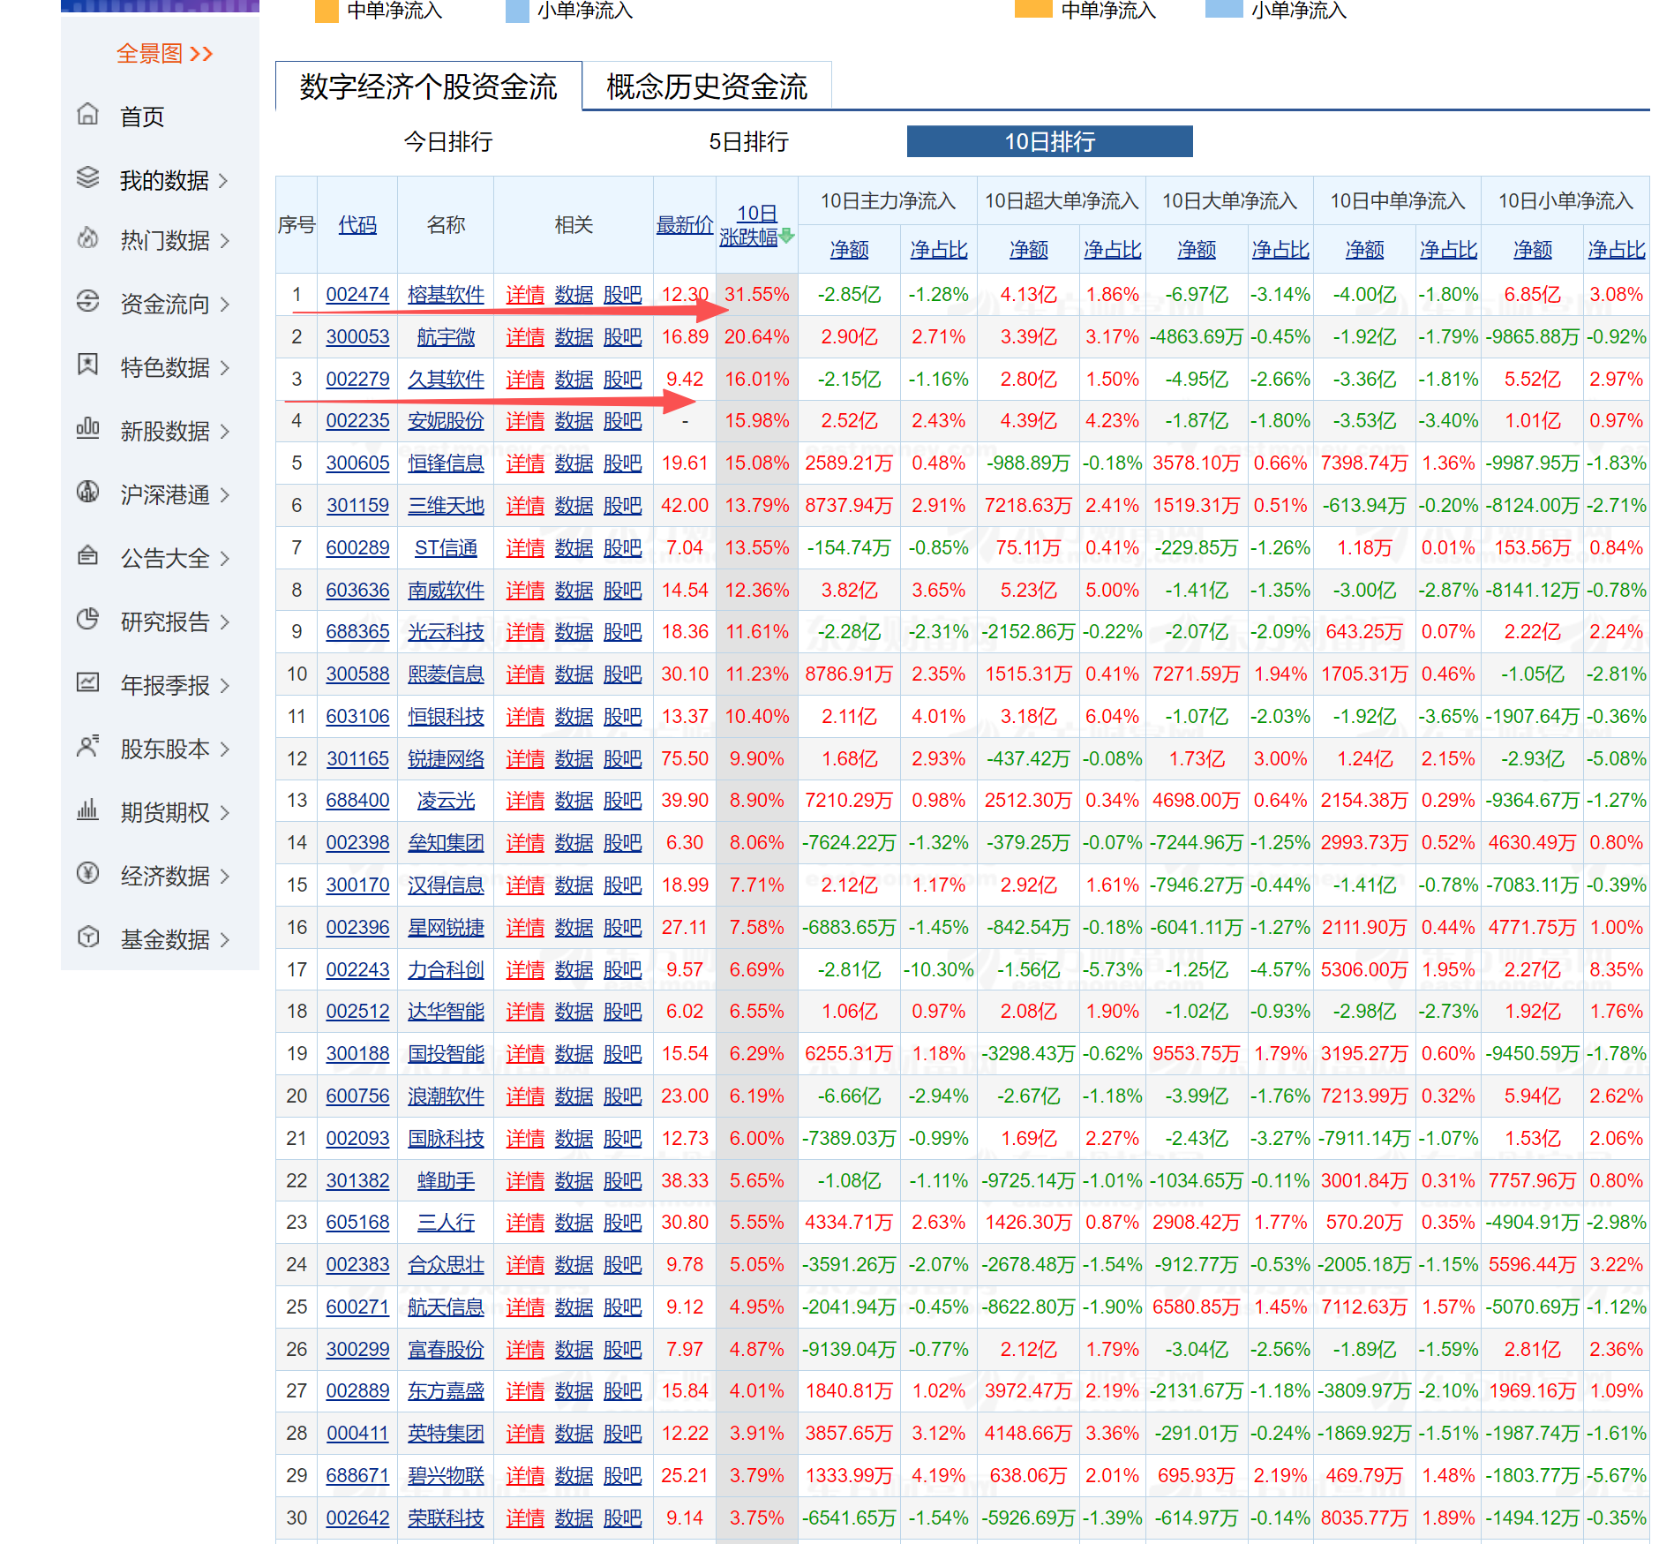Image resolution: width=1659 pixels, height=1544 pixels.
Task: Click the announcement icon for 公告大全
Action: click(x=87, y=555)
